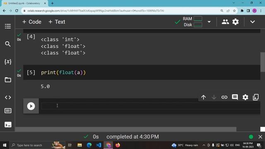Open the notification center icon
This screenshot has height=149, width=265.
point(259,145)
